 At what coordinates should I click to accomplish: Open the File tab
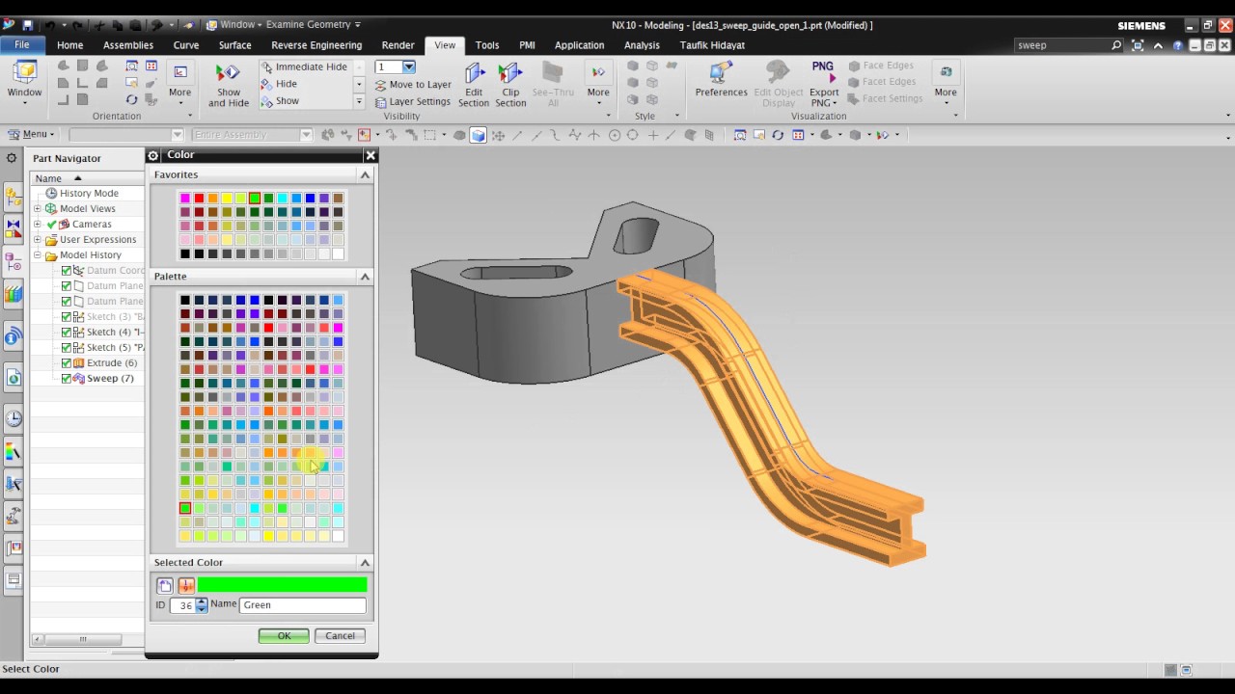[x=21, y=45]
